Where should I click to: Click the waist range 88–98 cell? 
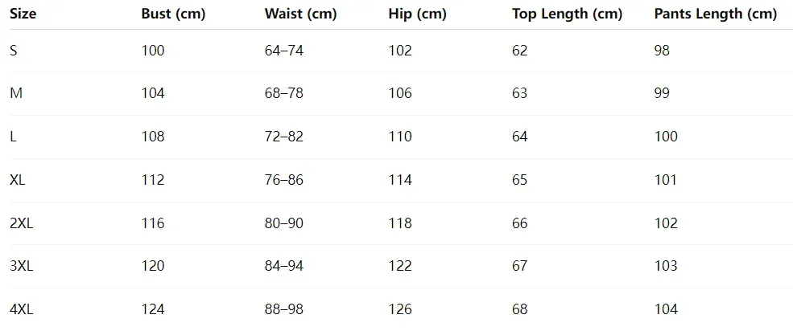(x=283, y=309)
